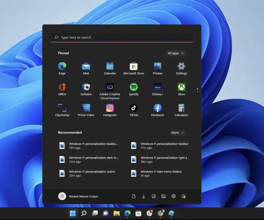Open the Instagram app

110,110
